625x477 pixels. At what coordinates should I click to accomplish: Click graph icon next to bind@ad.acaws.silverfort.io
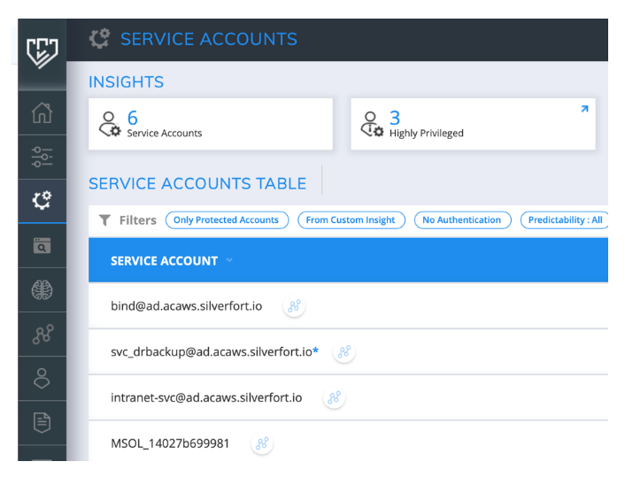294,306
